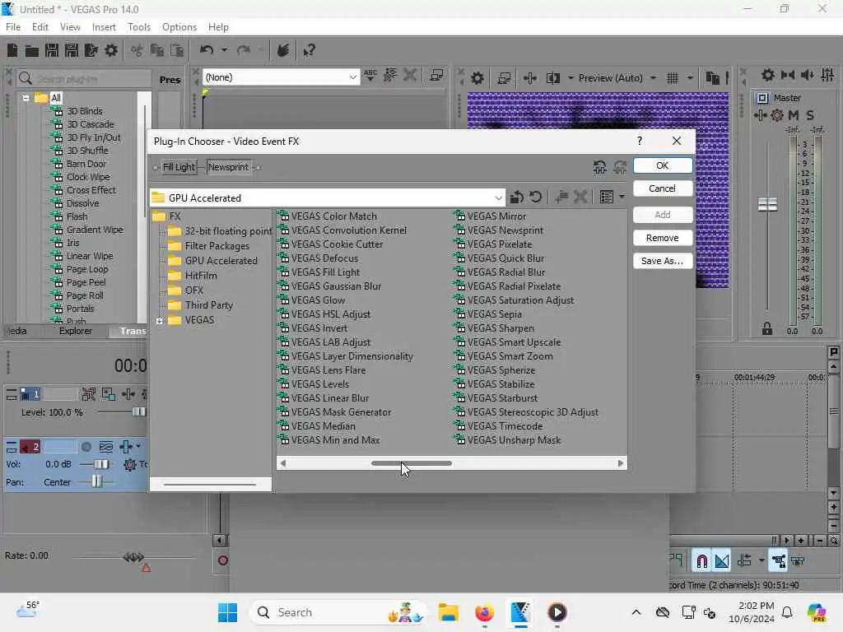Viewport: 843px width, 632px height.
Task: Click the plug-in list horizontal scrollbar thumb
Action: tap(412, 463)
